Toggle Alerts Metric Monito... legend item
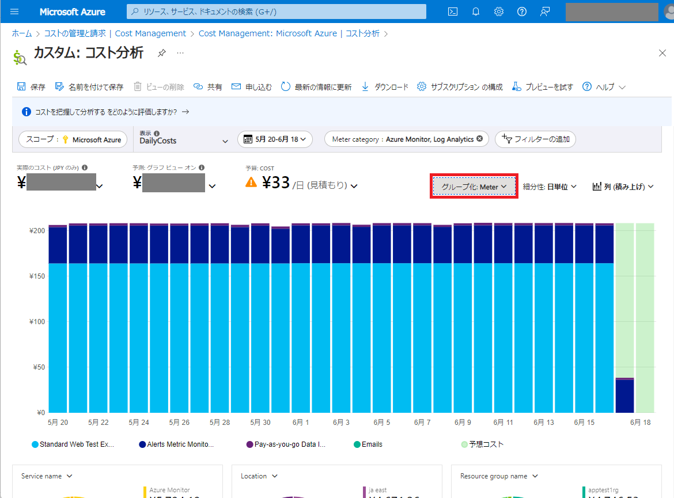 coord(176,444)
